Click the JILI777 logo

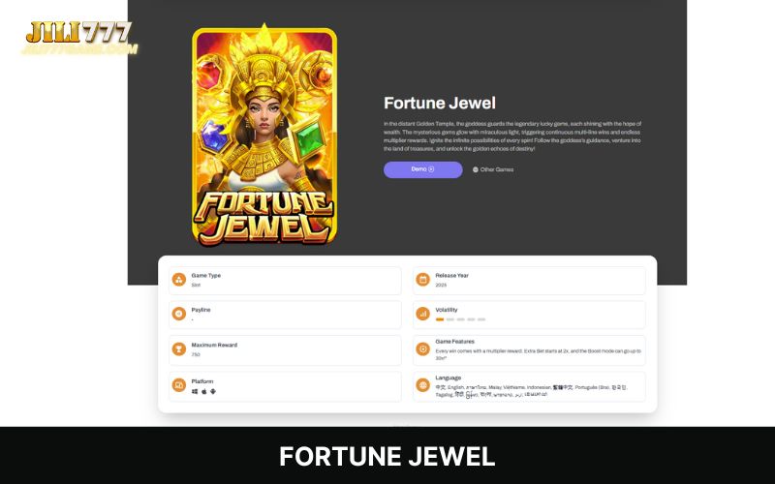[x=79, y=37]
